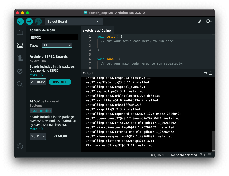This screenshot has width=229, height=176.
Task: Click the green zoom window button
Action: (27, 13)
